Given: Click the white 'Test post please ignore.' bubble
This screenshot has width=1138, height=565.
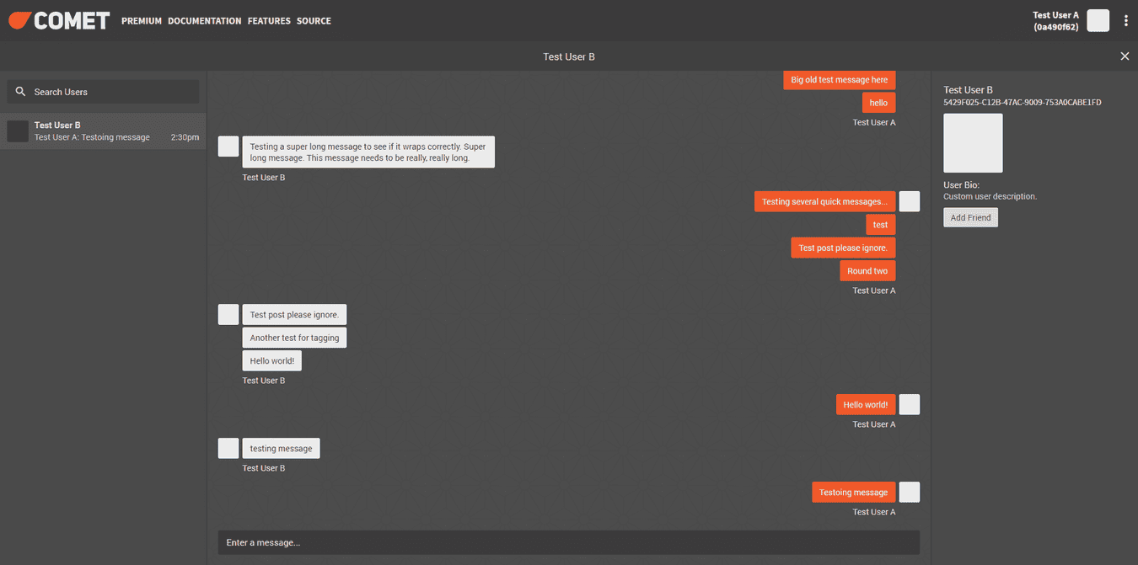Looking at the screenshot, I should pos(294,315).
